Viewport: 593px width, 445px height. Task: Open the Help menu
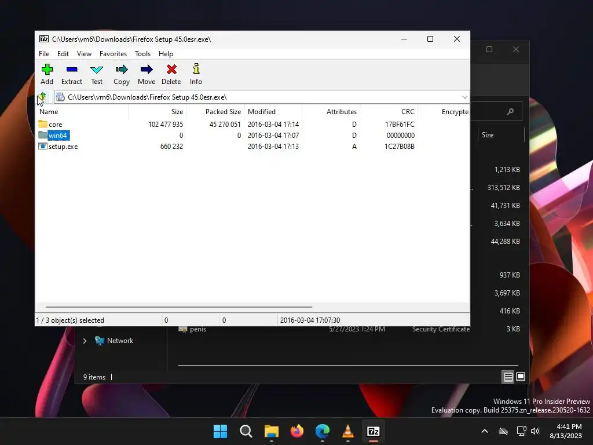tap(166, 54)
